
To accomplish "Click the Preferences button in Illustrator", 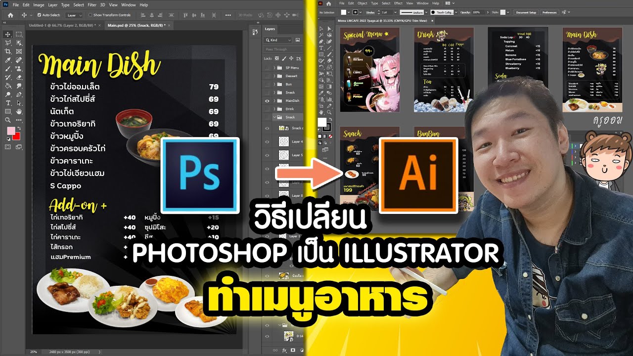I will [549, 12].
